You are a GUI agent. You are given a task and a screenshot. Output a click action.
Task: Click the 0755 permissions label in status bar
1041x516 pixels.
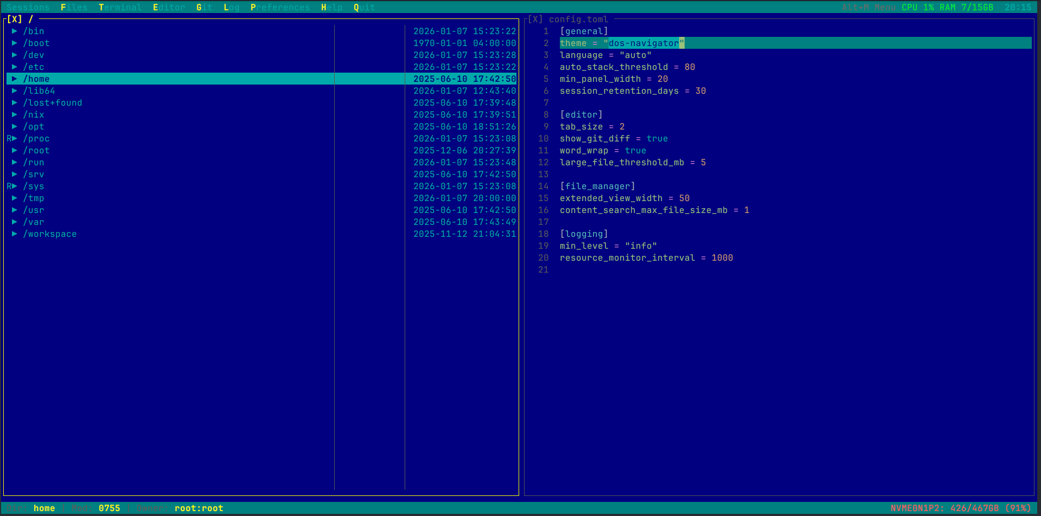(x=110, y=508)
